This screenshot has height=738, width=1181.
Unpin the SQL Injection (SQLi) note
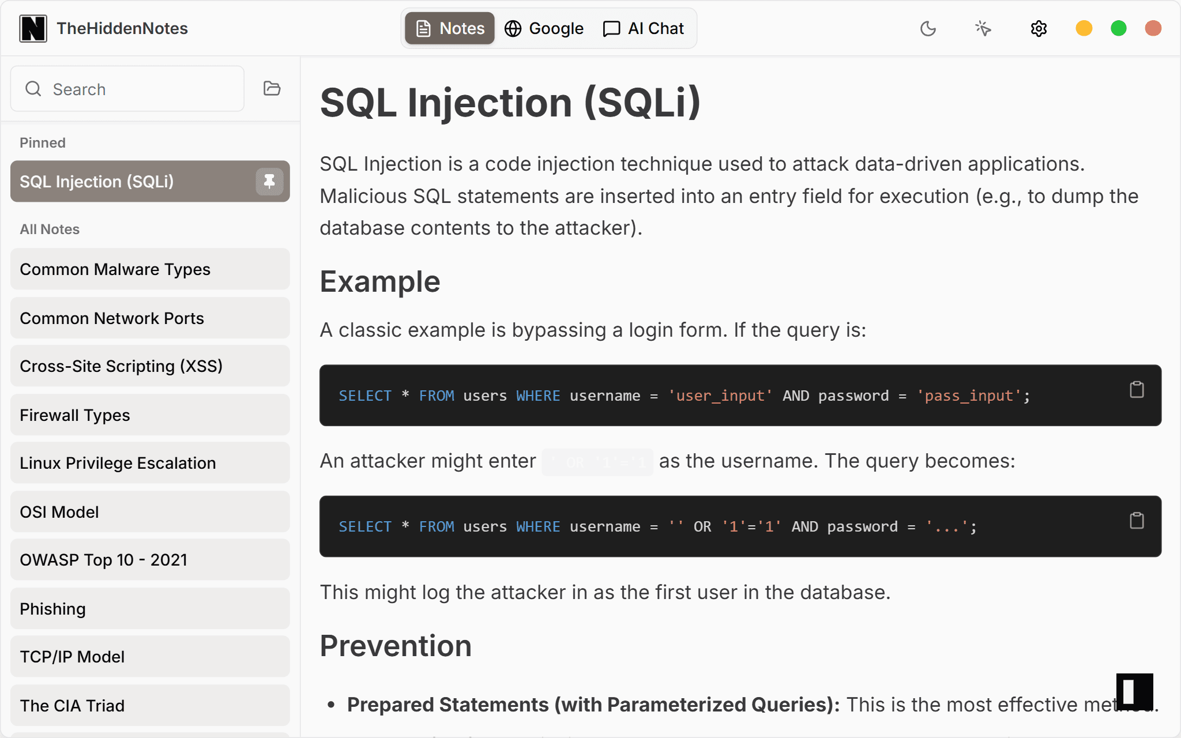269,182
